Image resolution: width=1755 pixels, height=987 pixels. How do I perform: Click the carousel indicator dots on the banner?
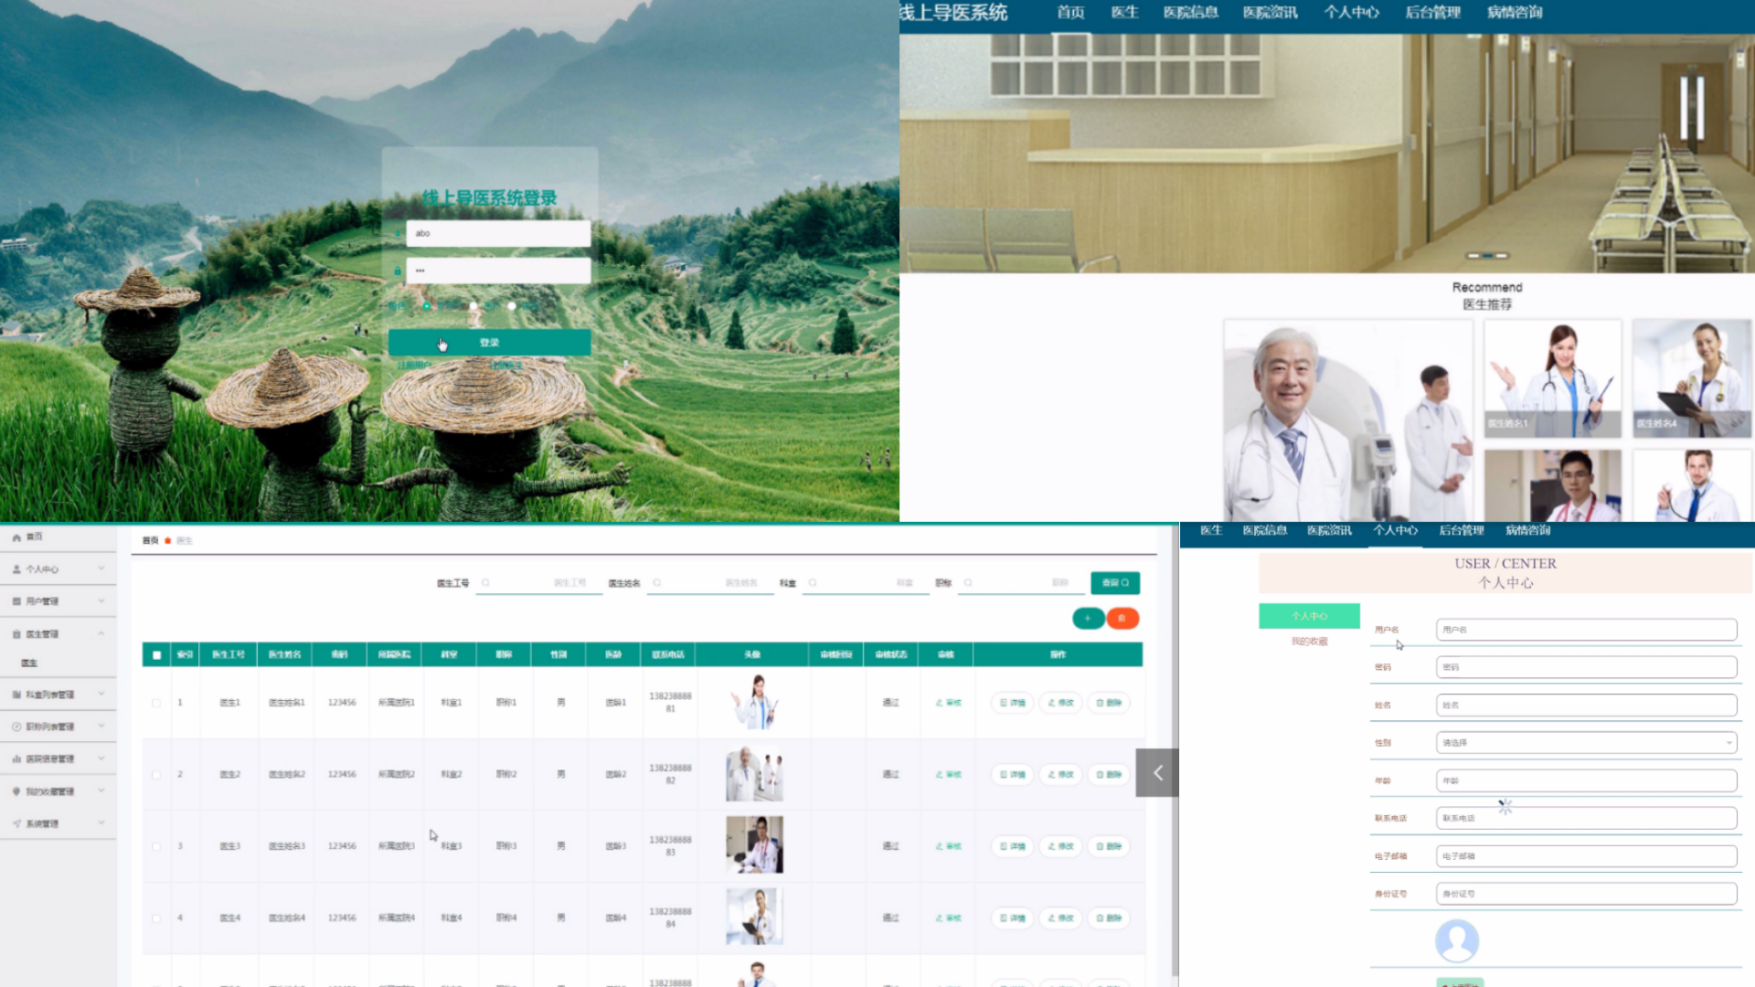coord(1487,256)
